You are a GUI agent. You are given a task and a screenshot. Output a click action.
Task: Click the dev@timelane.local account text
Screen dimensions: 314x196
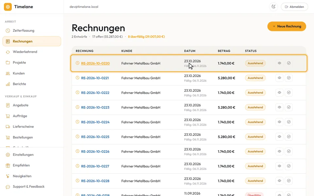(x=84, y=7)
